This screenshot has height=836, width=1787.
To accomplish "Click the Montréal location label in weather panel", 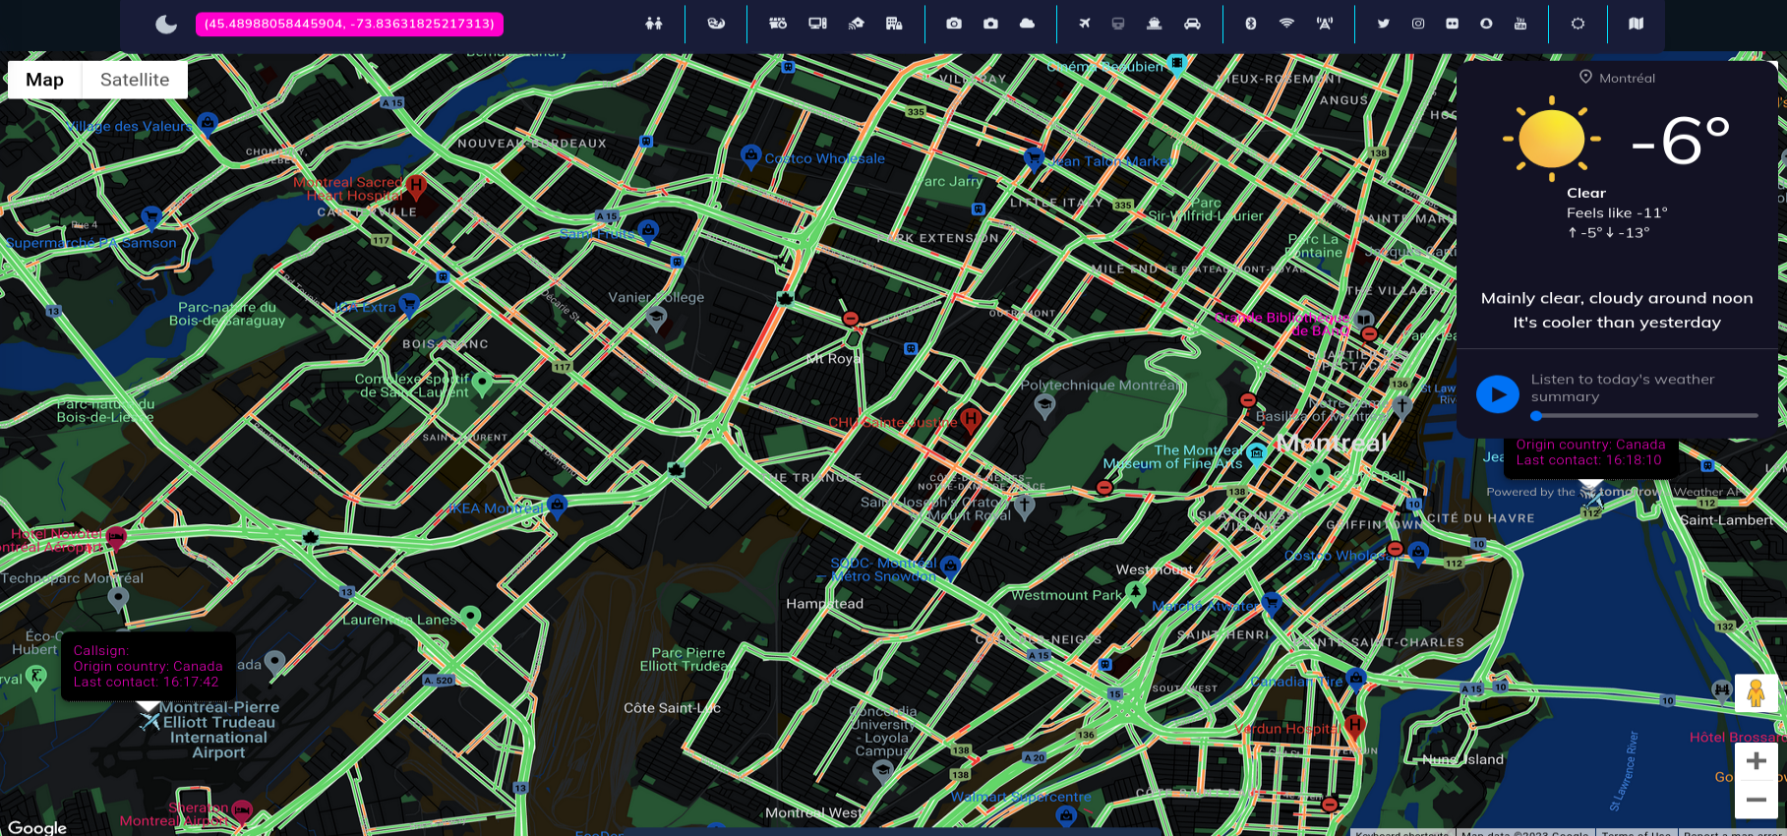I will (1617, 78).
